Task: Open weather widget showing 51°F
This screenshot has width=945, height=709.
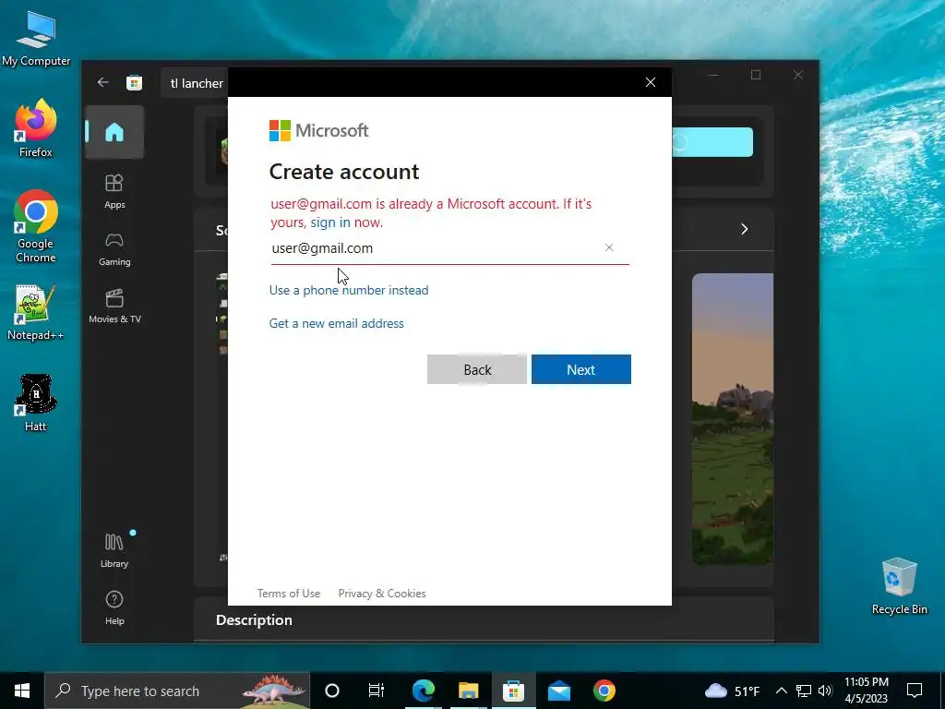Action: 732,691
